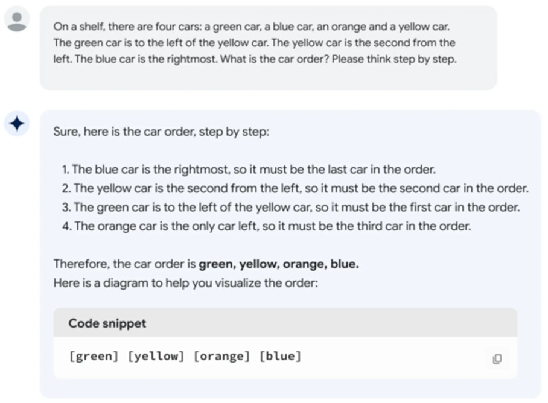
Task: Copy the code snippet contents
Action: pyautogui.click(x=497, y=359)
